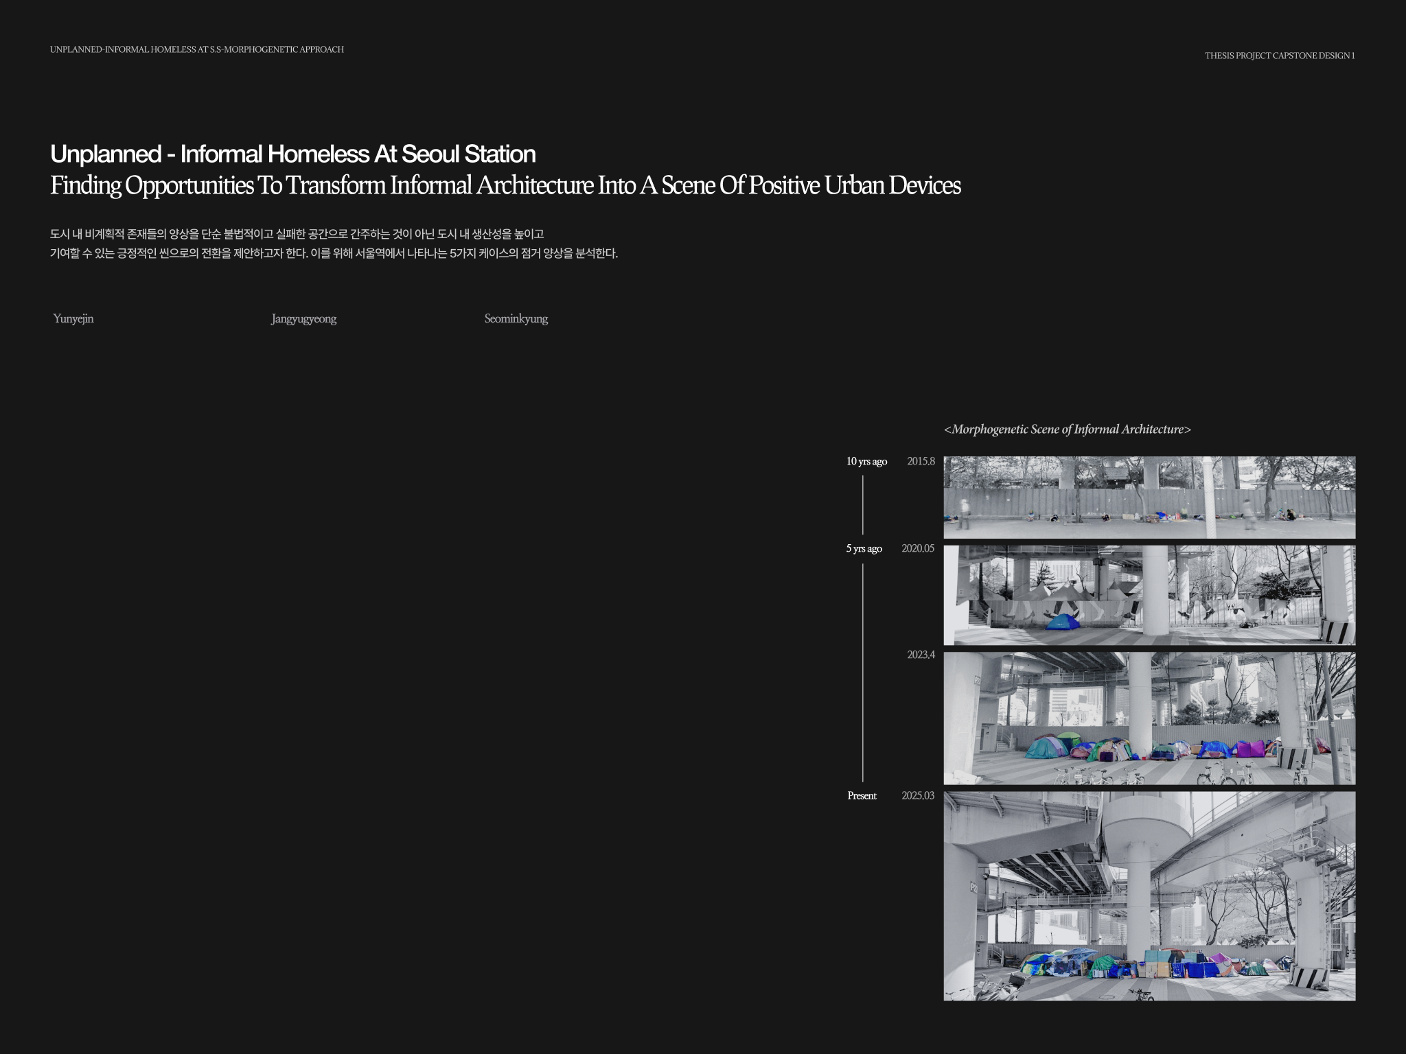Click the 'Morphogenetic Scene of Informal Architecture' caption
This screenshot has height=1054, width=1406.
point(1067,430)
